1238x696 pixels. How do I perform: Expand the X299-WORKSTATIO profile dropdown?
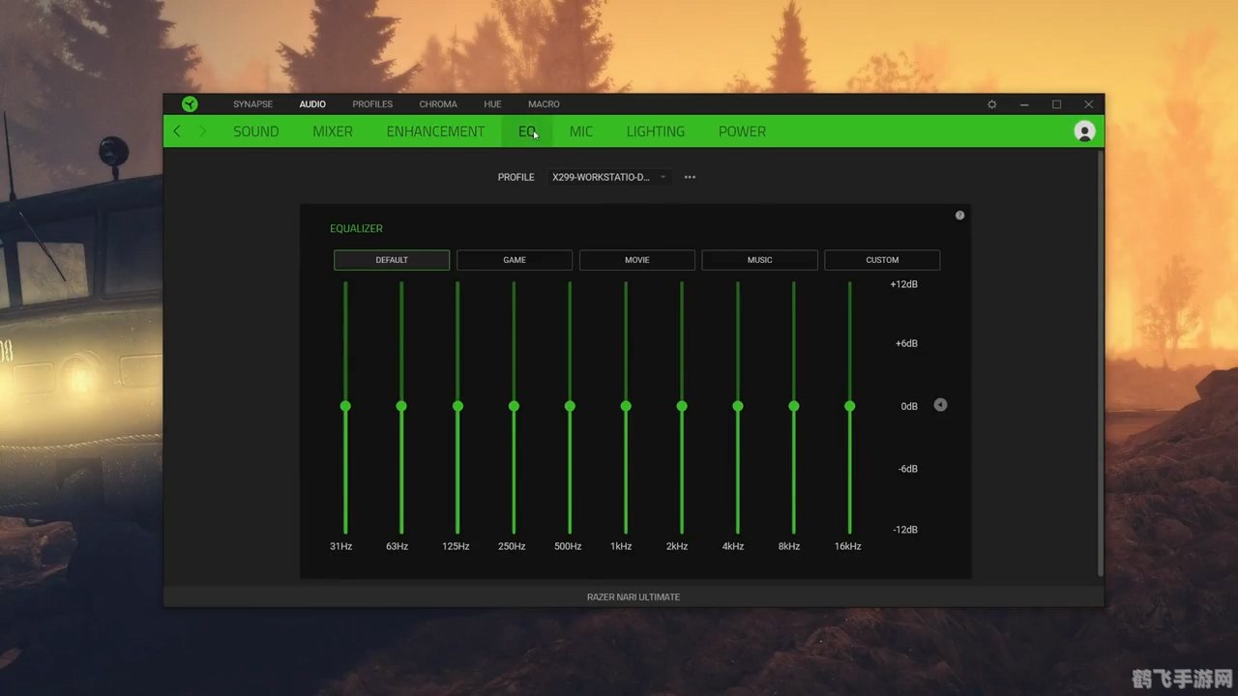click(x=609, y=178)
